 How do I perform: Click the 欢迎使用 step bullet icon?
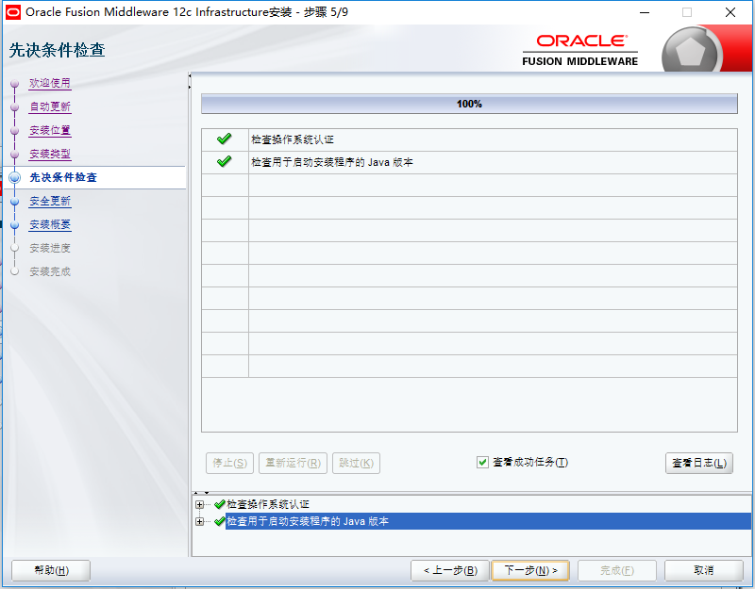[x=15, y=84]
